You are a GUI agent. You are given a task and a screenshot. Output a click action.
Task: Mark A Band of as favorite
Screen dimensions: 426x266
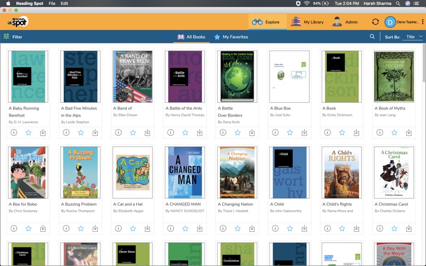133,132
